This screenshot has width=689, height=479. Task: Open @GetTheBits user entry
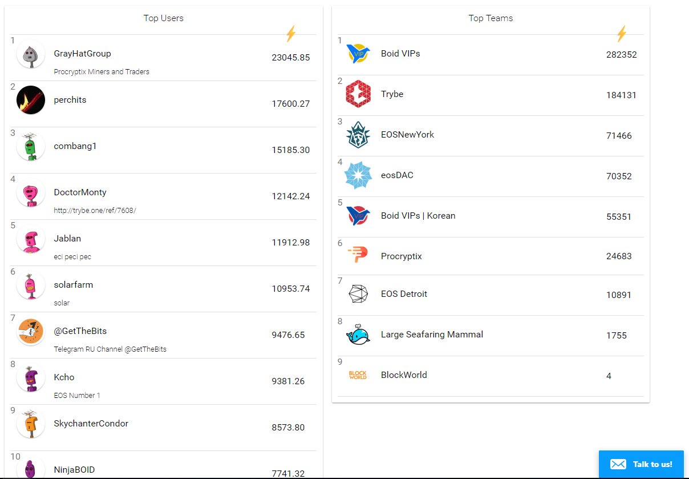80,331
